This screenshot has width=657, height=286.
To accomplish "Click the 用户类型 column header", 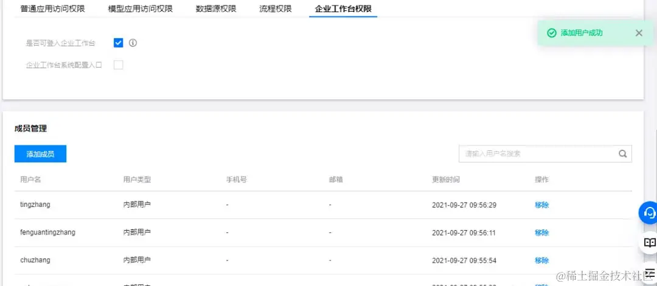I will 137,180.
